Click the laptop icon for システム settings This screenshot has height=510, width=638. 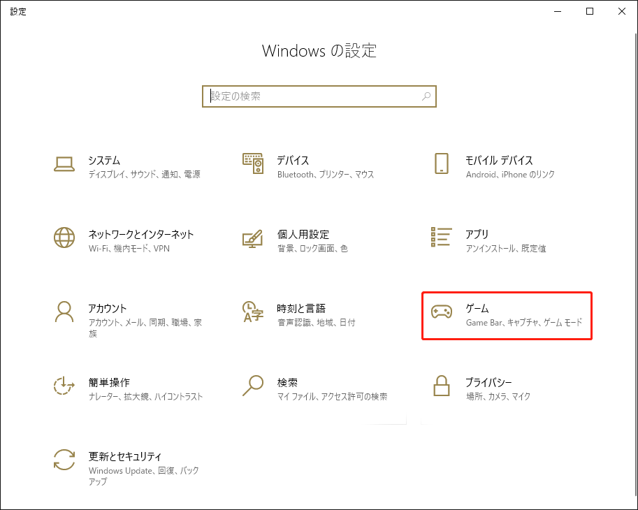coord(64,163)
